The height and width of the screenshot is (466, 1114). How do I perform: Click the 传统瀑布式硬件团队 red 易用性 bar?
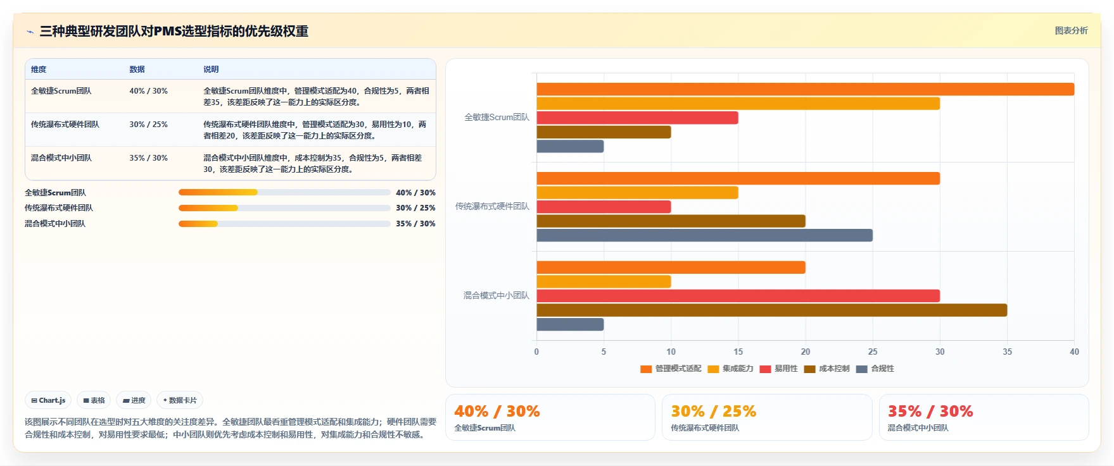pyautogui.click(x=604, y=207)
